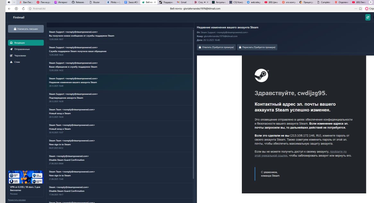The width and height of the screenshot is (374, 203).
Task: Switch to the Pinterest Пин tab
Action: (44, 2)
